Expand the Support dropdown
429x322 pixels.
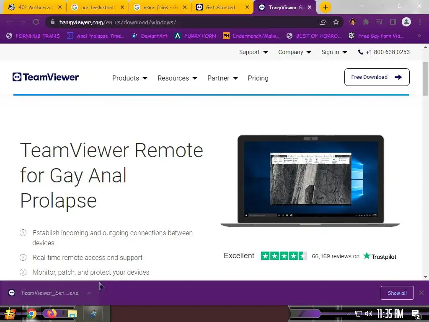point(253,52)
